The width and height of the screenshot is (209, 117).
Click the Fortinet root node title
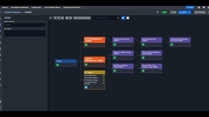pos(59,61)
